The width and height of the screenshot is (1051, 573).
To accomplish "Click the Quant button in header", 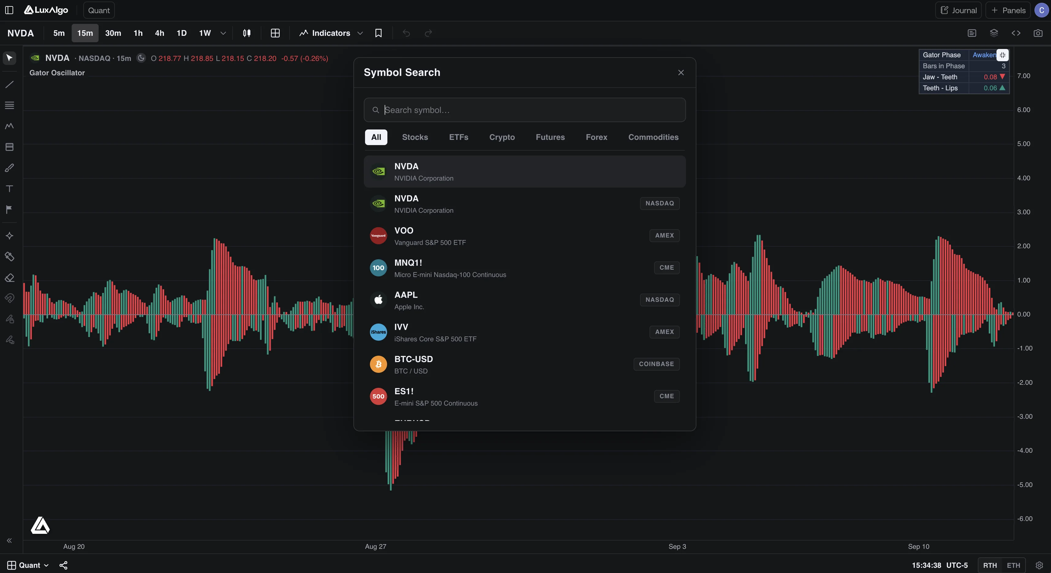I will click(99, 10).
